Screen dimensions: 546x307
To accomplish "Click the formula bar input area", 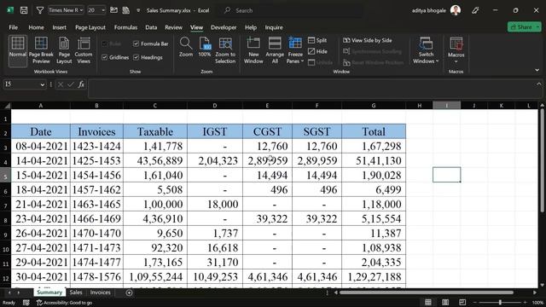I will click(311, 88).
